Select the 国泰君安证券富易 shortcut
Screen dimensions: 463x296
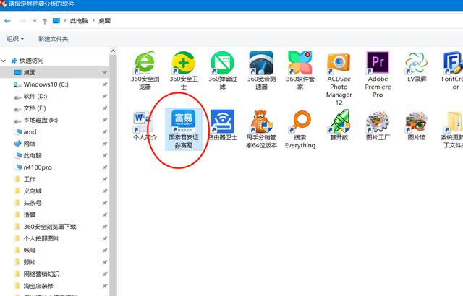(183, 129)
